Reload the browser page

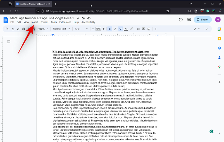pyautogui.click(x=16, y=11)
